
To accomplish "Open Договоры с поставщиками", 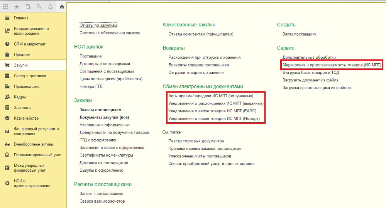I will [105, 64].
